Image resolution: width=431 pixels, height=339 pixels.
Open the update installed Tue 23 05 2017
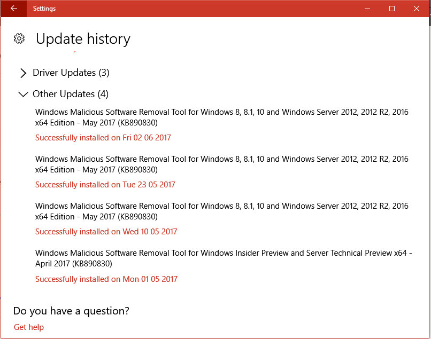[105, 185]
